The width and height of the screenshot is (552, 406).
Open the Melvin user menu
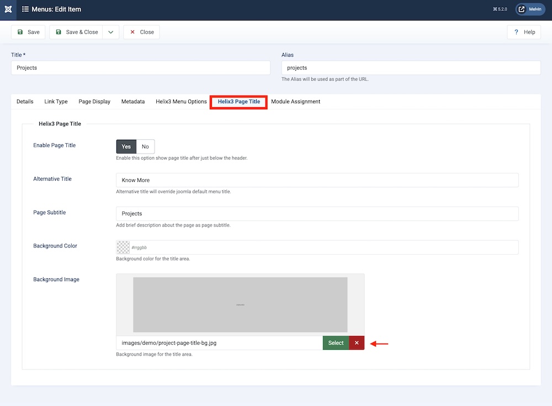point(530,9)
